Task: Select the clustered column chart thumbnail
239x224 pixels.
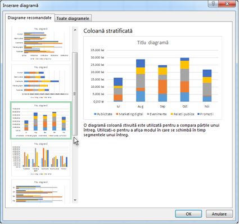Action: pos(40,159)
